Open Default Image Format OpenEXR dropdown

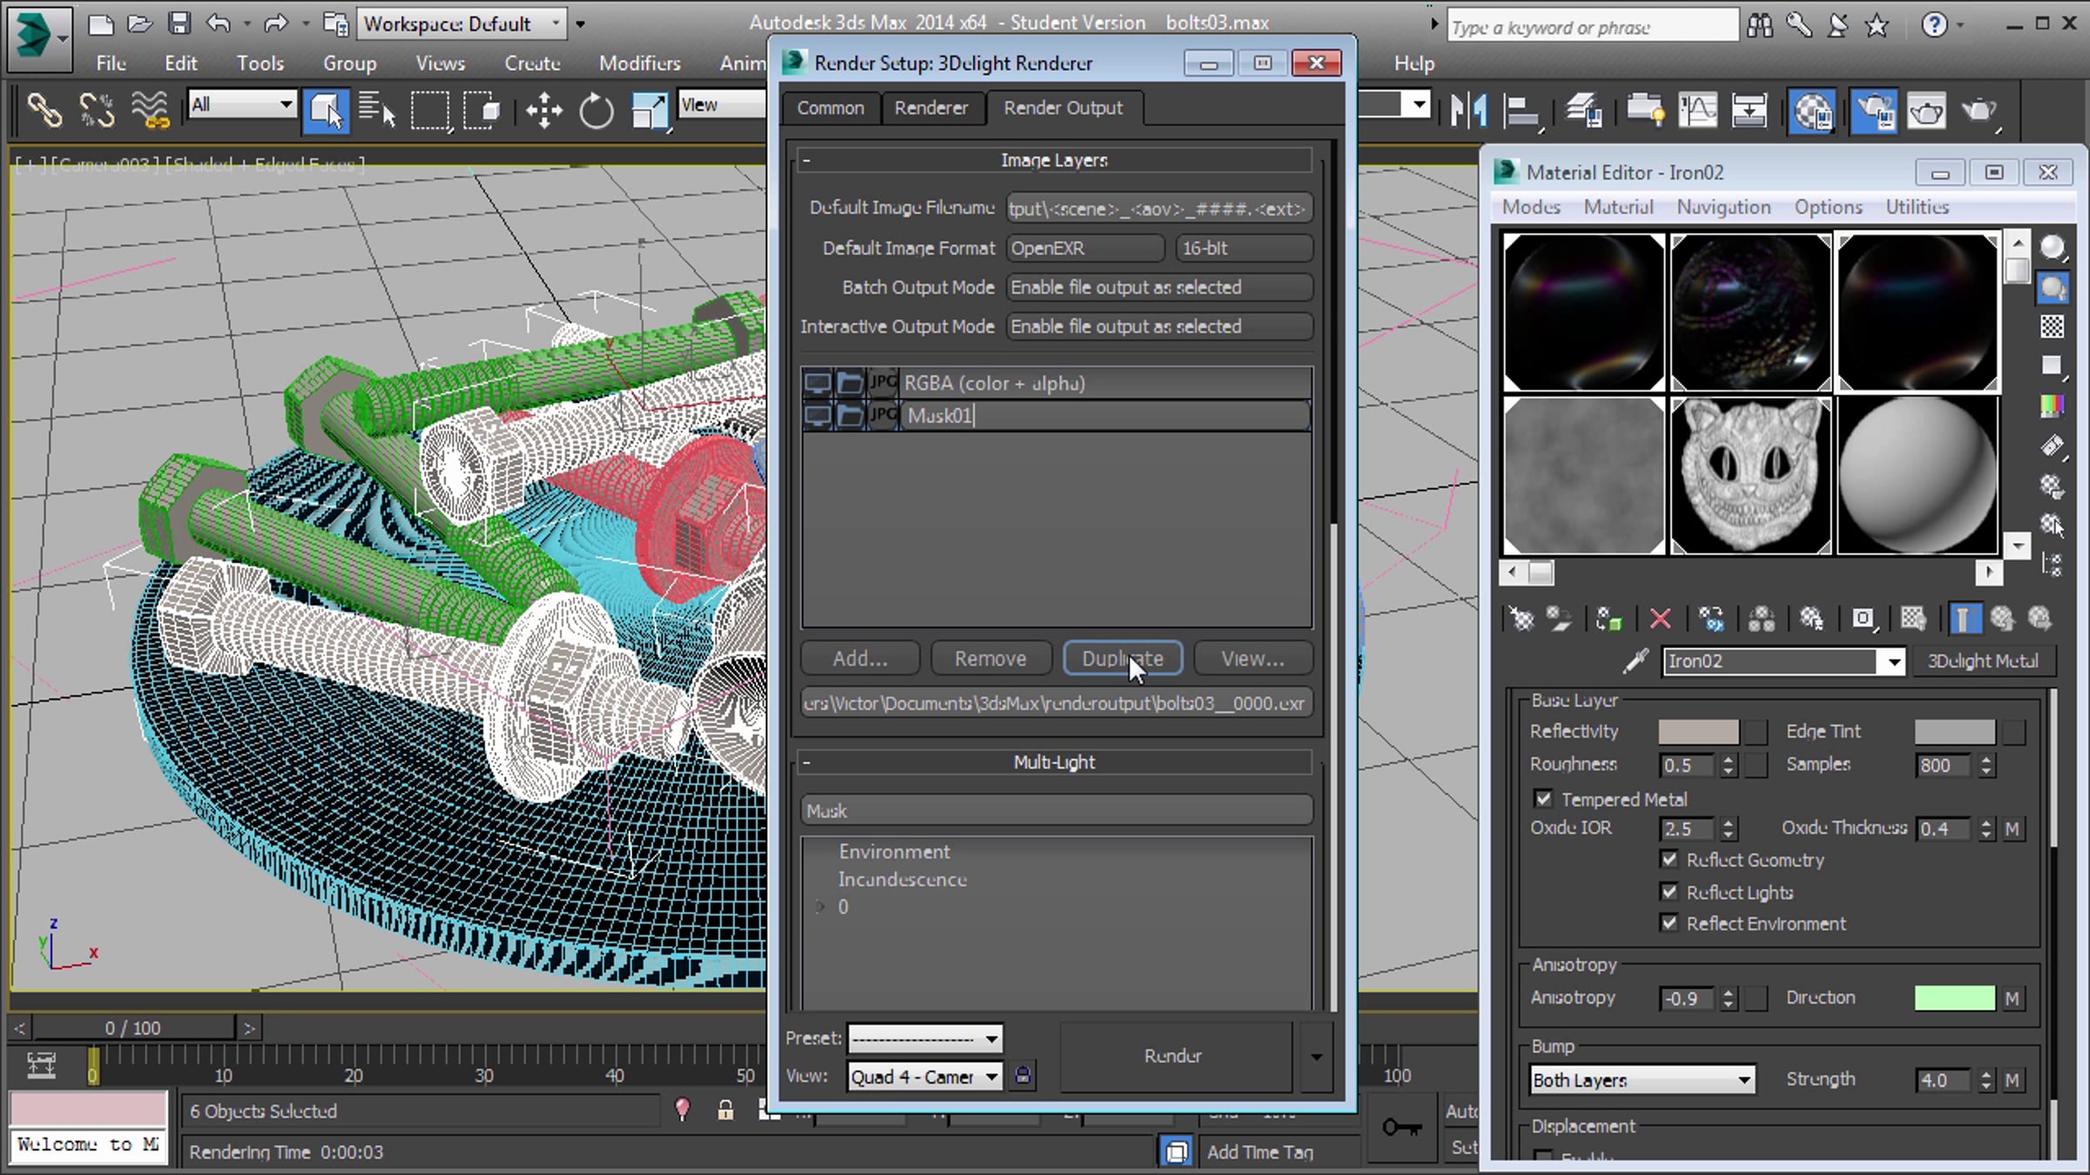[x=1085, y=248]
